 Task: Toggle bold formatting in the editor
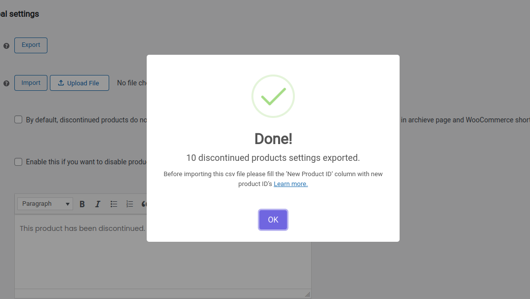[x=82, y=204]
